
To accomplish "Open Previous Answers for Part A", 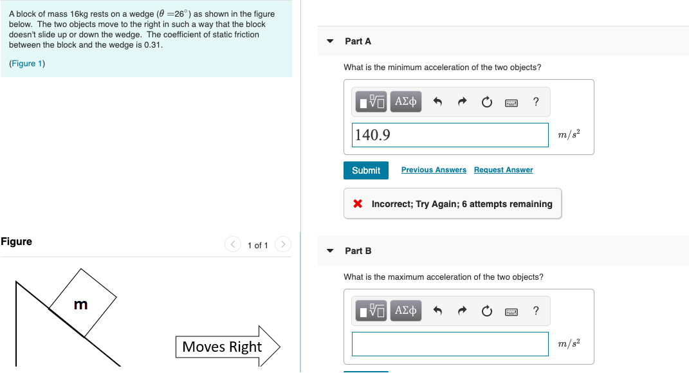I will click(434, 169).
